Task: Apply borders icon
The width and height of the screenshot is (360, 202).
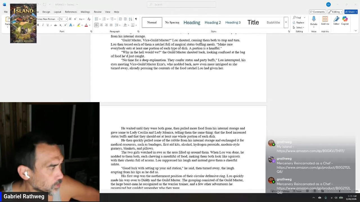Action: (x=132, y=25)
